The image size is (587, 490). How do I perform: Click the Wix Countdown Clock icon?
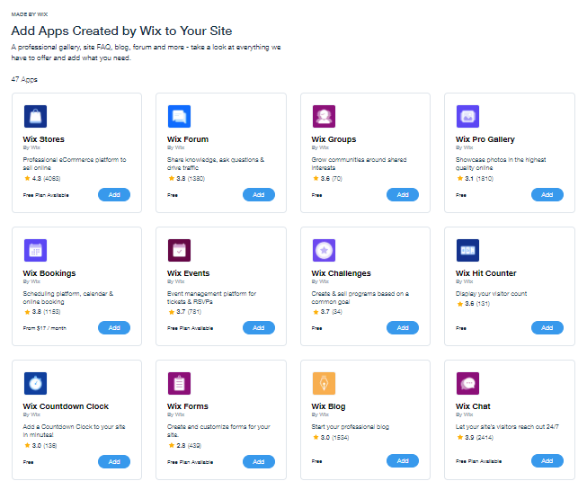34,384
